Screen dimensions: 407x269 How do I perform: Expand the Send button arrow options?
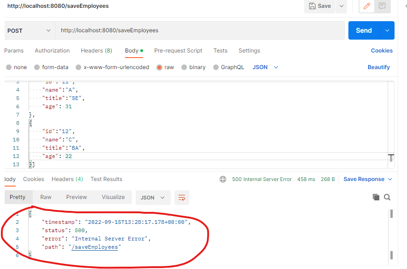387,30
